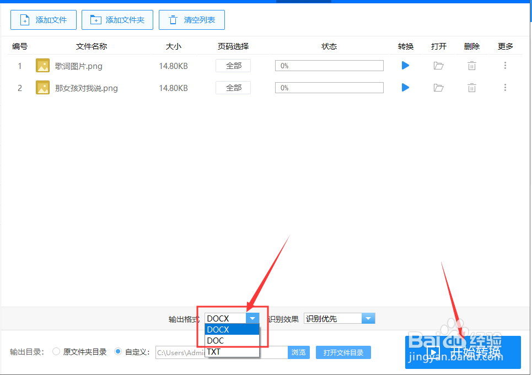Screen dimensions: 532x375
Task: Open output folder for 歌词图片.png
Action: [438, 65]
